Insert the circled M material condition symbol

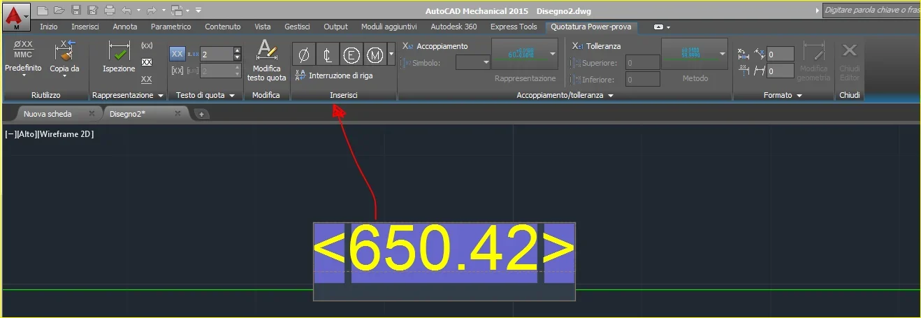[375, 55]
